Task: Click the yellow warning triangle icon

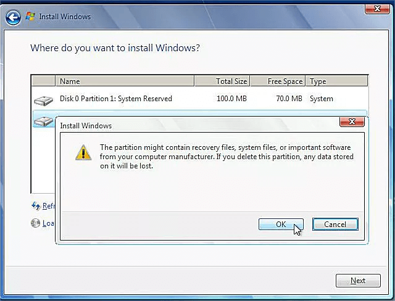Action: click(x=83, y=152)
